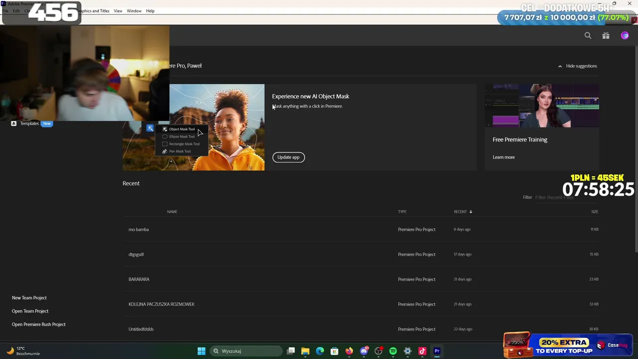Open project "KOLEJNA PACZUSZKA ROZMOWEK"
638x359 pixels.
coord(161,304)
